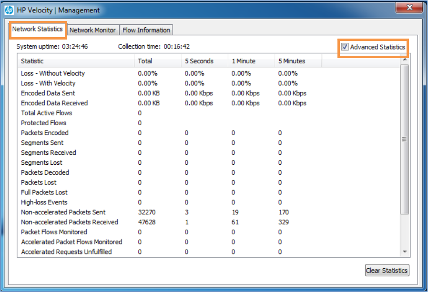
Task: Click the scrollbar down arrow
Action: (405, 252)
